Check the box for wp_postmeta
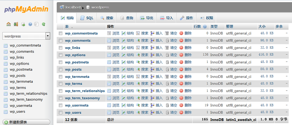Screen dimensions: 292x125 (60, 62)
